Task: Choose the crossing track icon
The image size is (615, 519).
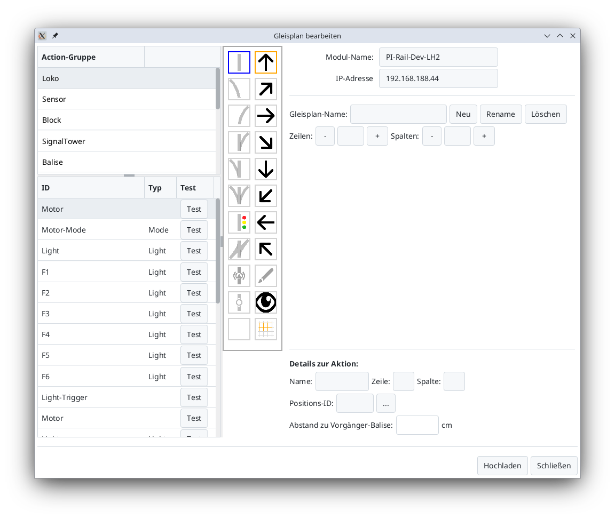Action: click(239, 249)
